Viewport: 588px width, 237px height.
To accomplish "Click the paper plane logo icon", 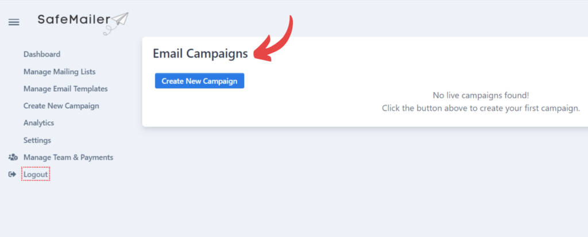I will 120,20.
